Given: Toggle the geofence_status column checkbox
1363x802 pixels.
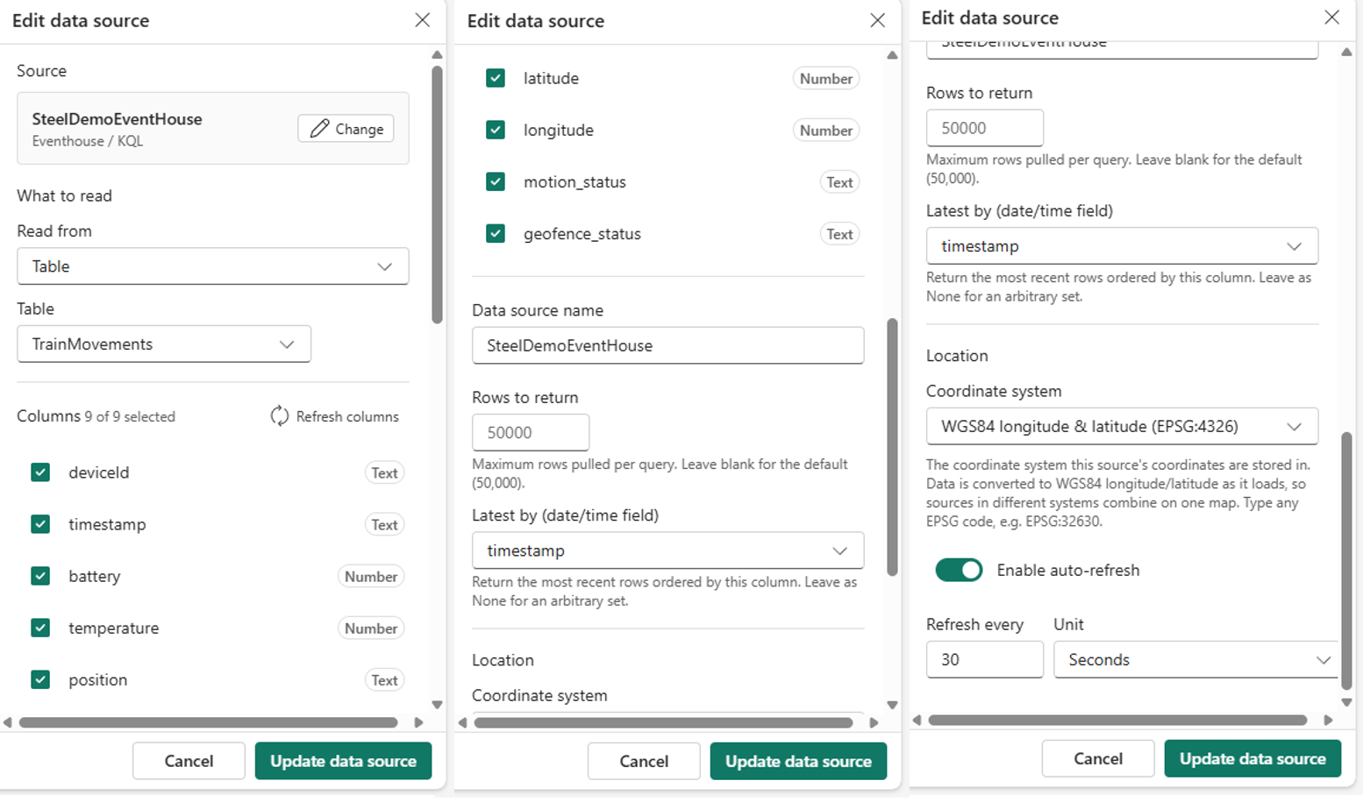Looking at the screenshot, I should click(496, 233).
